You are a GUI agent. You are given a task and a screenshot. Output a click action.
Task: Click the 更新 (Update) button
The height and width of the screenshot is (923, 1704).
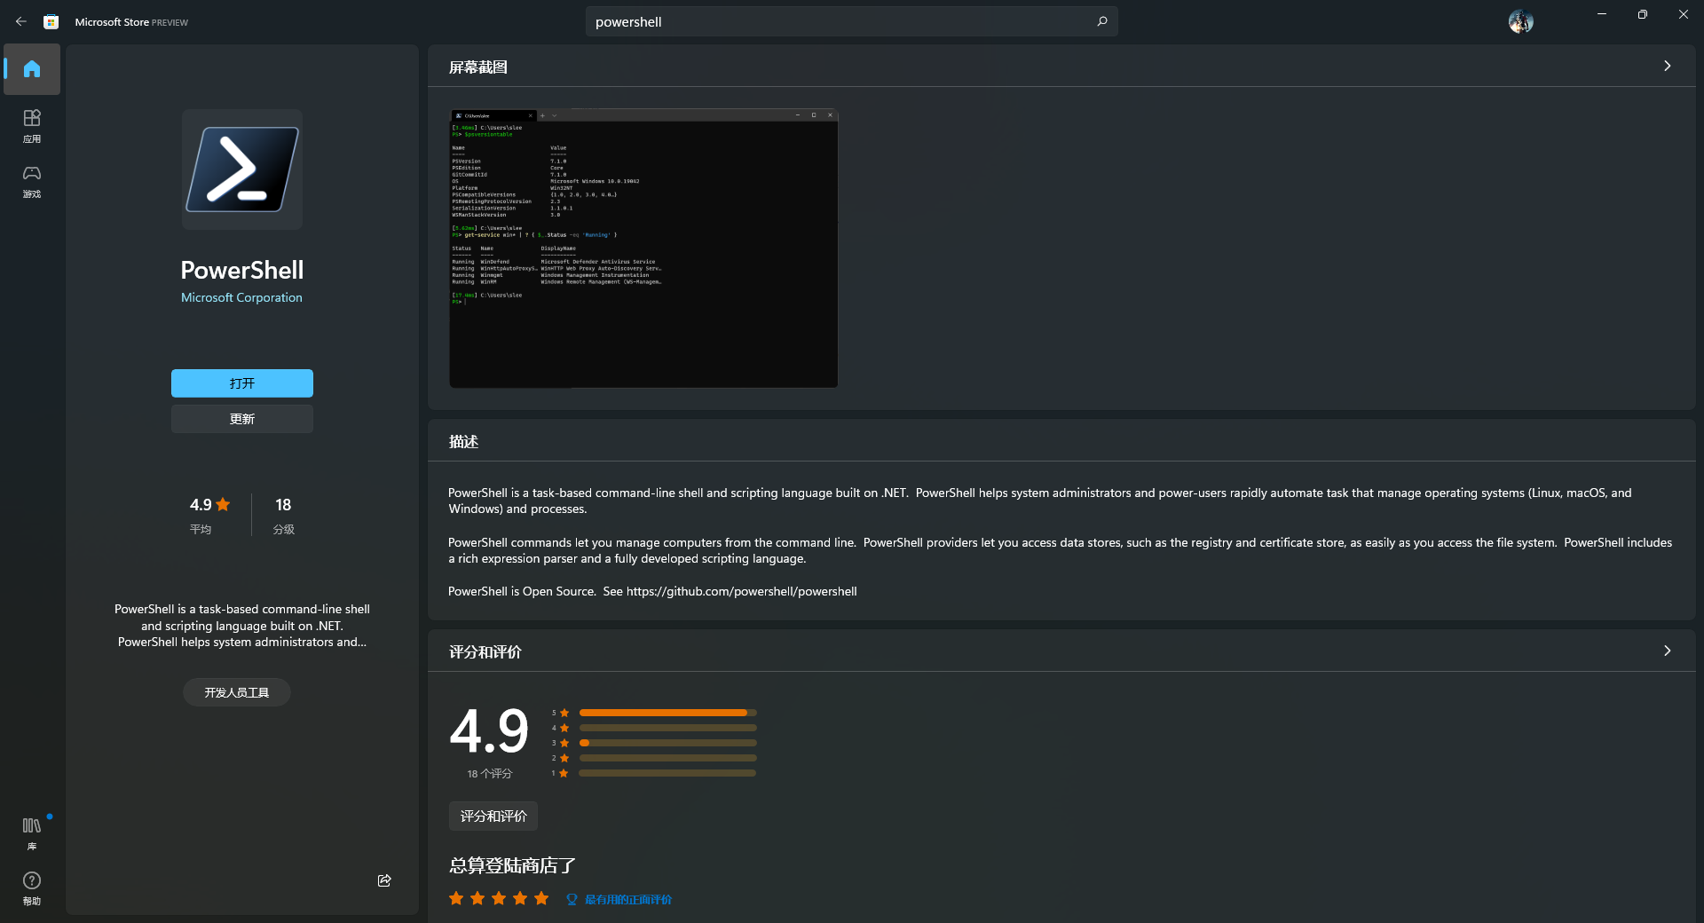point(242,419)
